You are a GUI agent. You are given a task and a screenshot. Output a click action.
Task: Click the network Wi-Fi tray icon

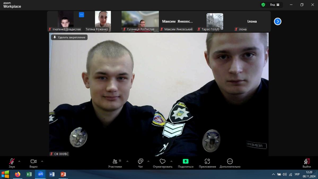coord(290,174)
